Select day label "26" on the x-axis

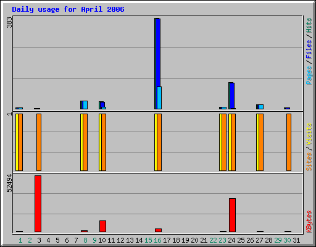click(250, 240)
